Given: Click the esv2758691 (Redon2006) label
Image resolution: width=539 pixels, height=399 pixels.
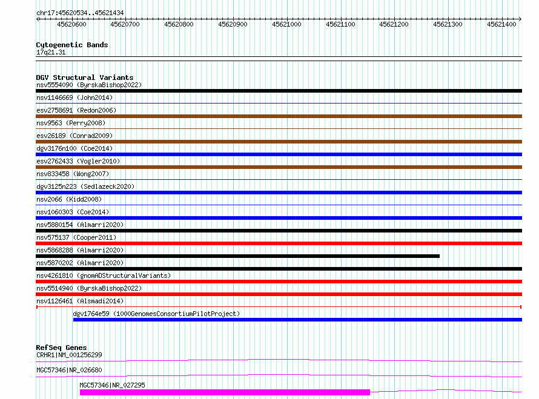Looking at the screenshot, I should tap(76, 110).
